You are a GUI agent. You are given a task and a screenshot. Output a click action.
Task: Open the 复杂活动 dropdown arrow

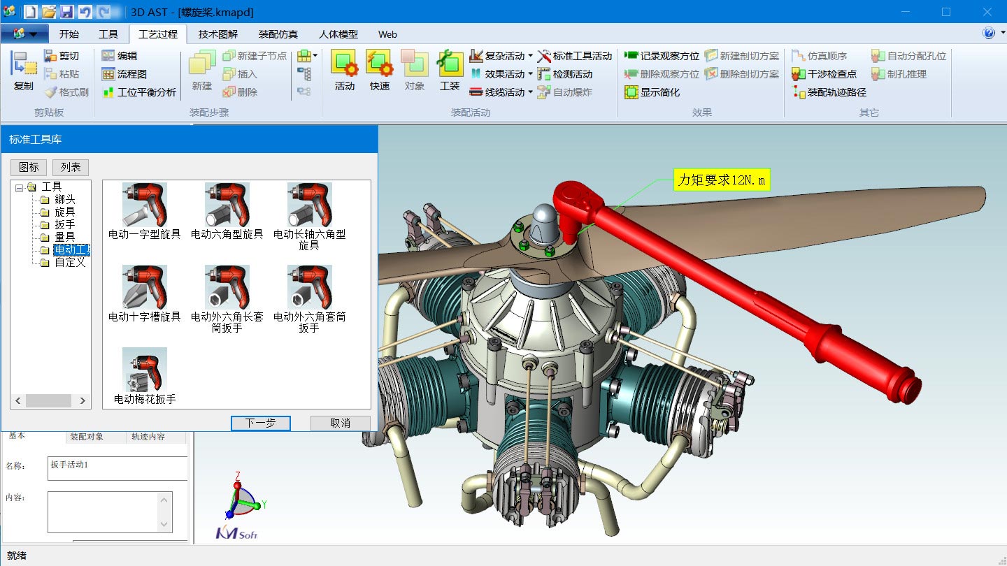[532, 55]
